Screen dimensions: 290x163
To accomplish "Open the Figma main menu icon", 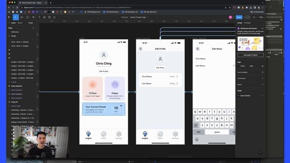I will pos(9,17).
